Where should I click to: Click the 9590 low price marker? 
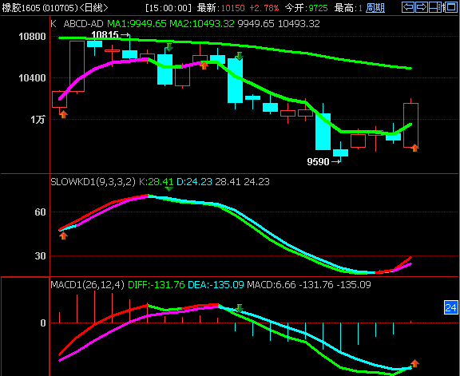click(x=323, y=161)
